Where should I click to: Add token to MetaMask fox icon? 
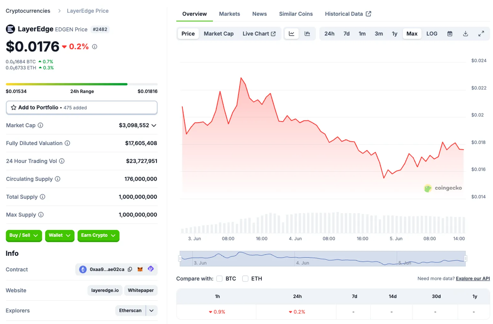tap(140, 269)
